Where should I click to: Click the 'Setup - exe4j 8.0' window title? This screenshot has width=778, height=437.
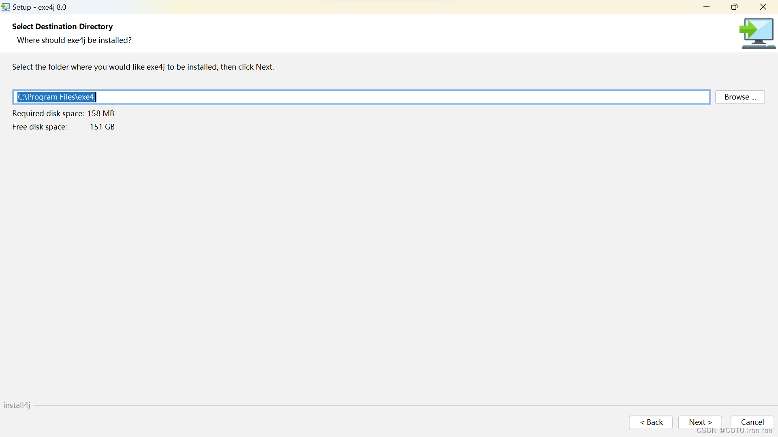[39, 7]
